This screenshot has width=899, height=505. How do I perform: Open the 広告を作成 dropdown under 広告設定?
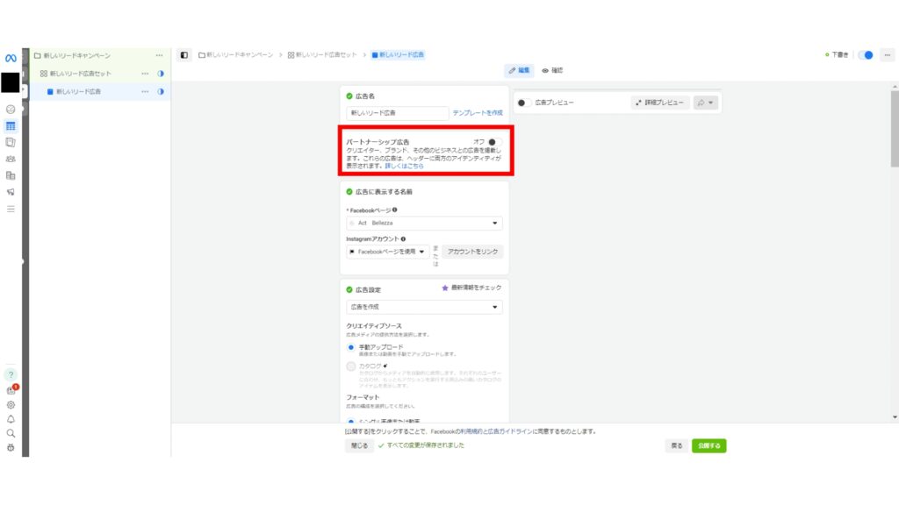[x=424, y=307]
